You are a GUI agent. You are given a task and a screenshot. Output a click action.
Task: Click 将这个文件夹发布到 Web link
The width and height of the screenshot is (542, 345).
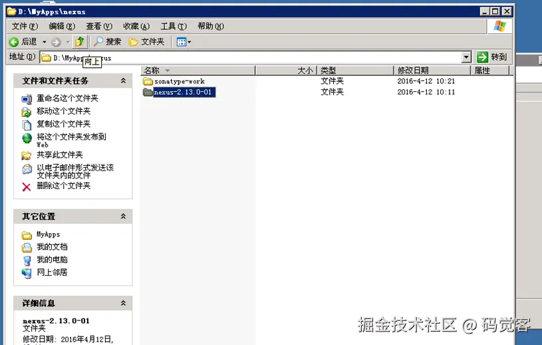tap(71, 140)
